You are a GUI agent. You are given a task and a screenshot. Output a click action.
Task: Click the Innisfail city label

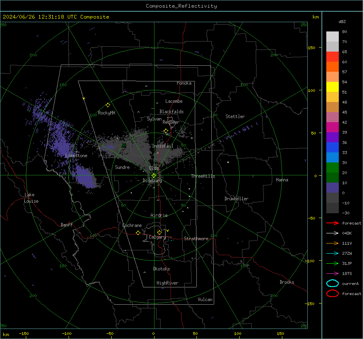163,146
